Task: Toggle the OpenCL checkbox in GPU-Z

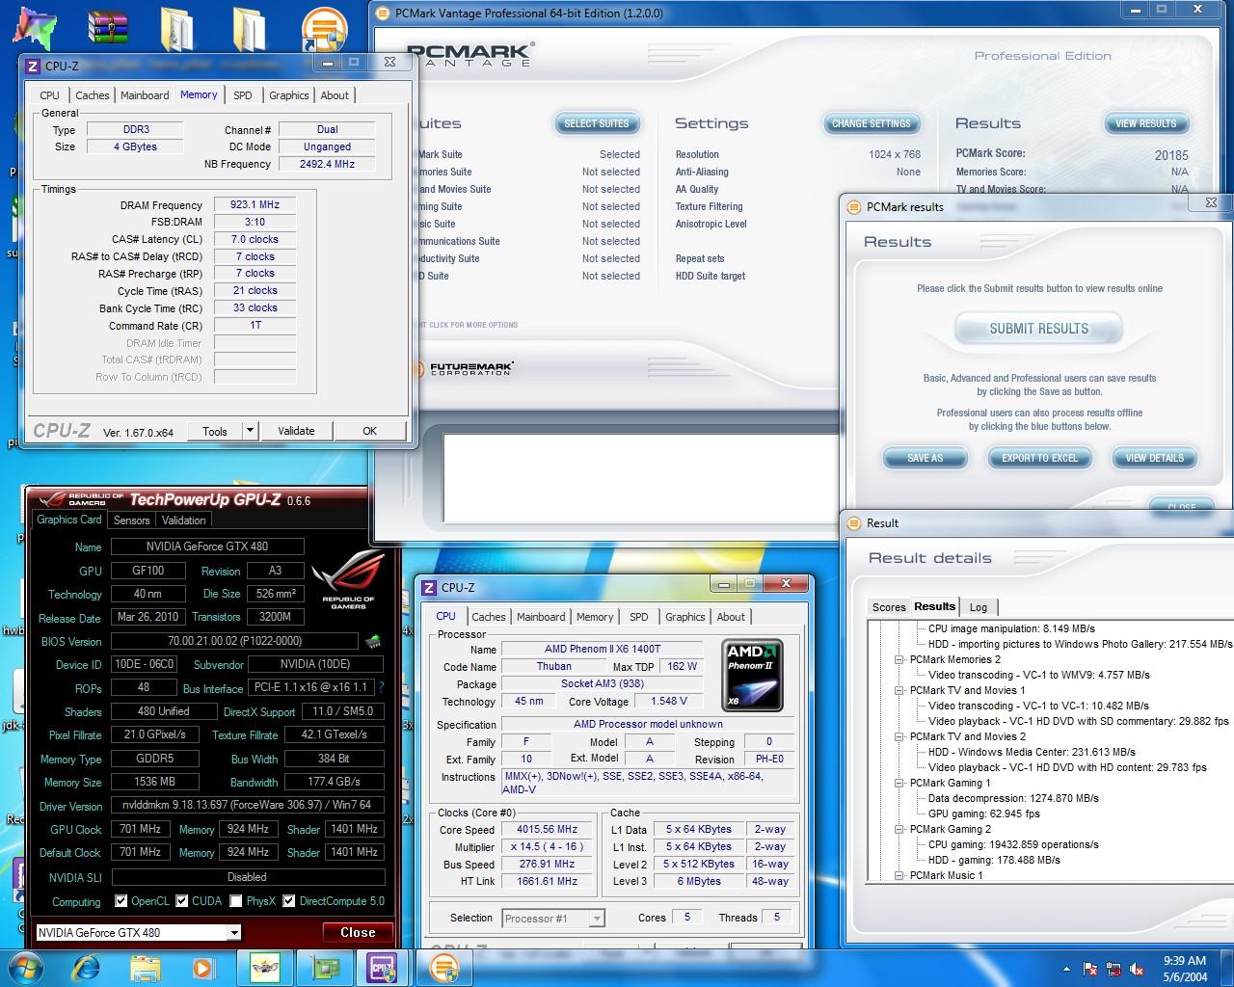Action: tap(121, 901)
